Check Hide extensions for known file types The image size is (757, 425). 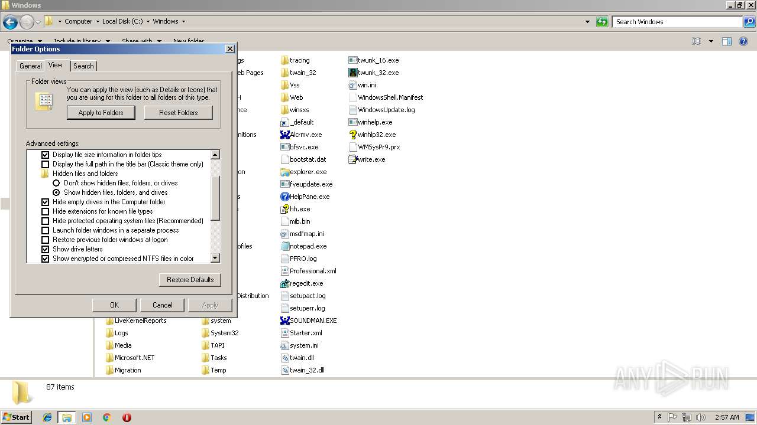tap(45, 211)
